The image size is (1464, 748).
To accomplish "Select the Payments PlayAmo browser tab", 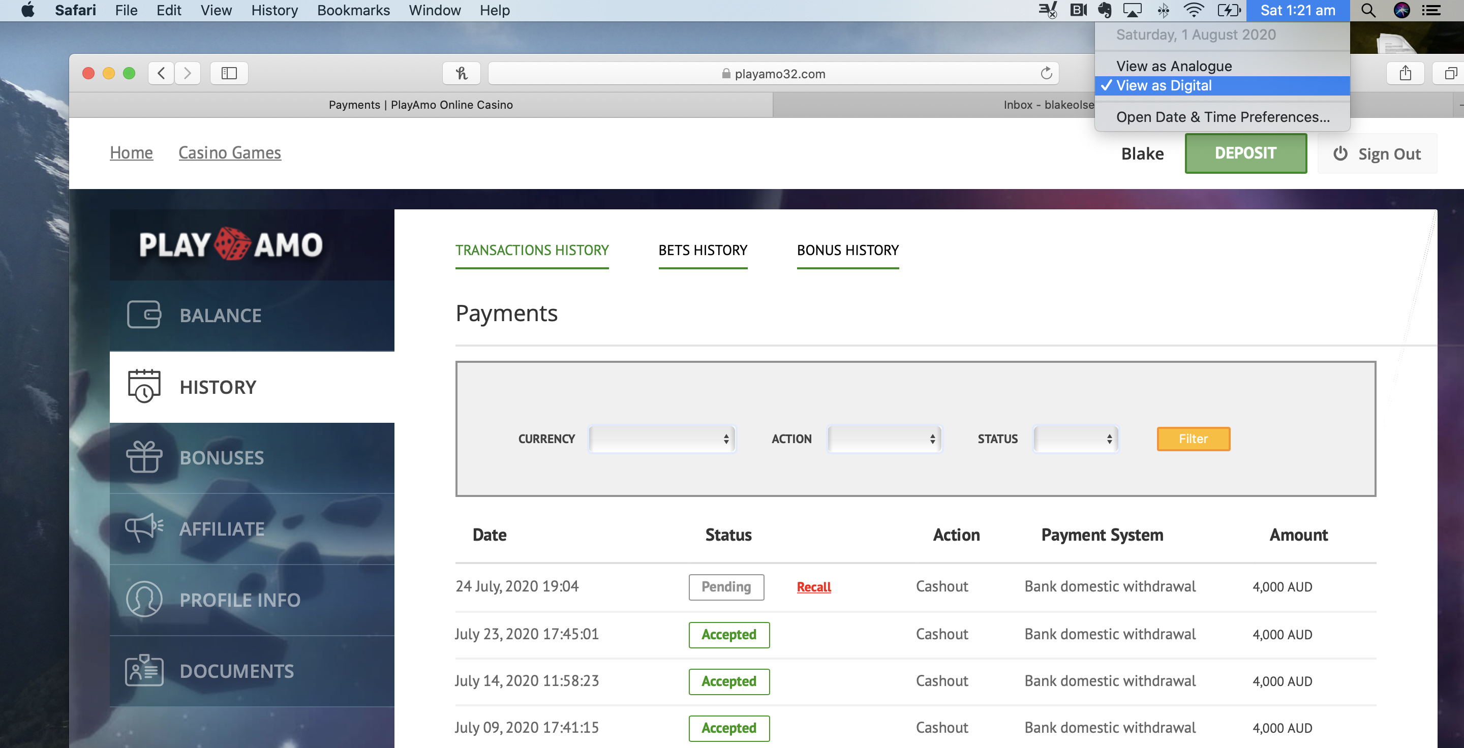I will click(420, 105).
